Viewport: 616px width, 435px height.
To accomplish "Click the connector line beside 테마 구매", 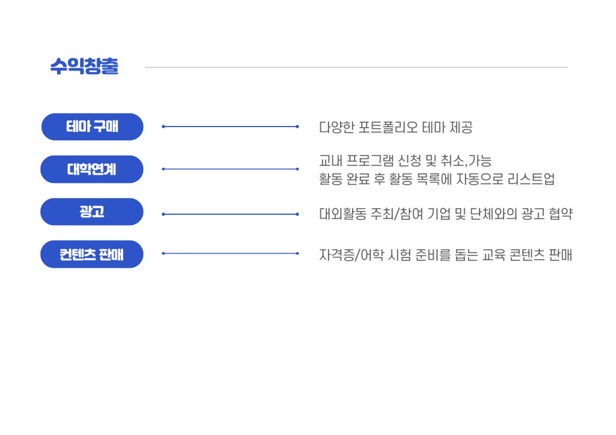I will click(x=230, y=127).
